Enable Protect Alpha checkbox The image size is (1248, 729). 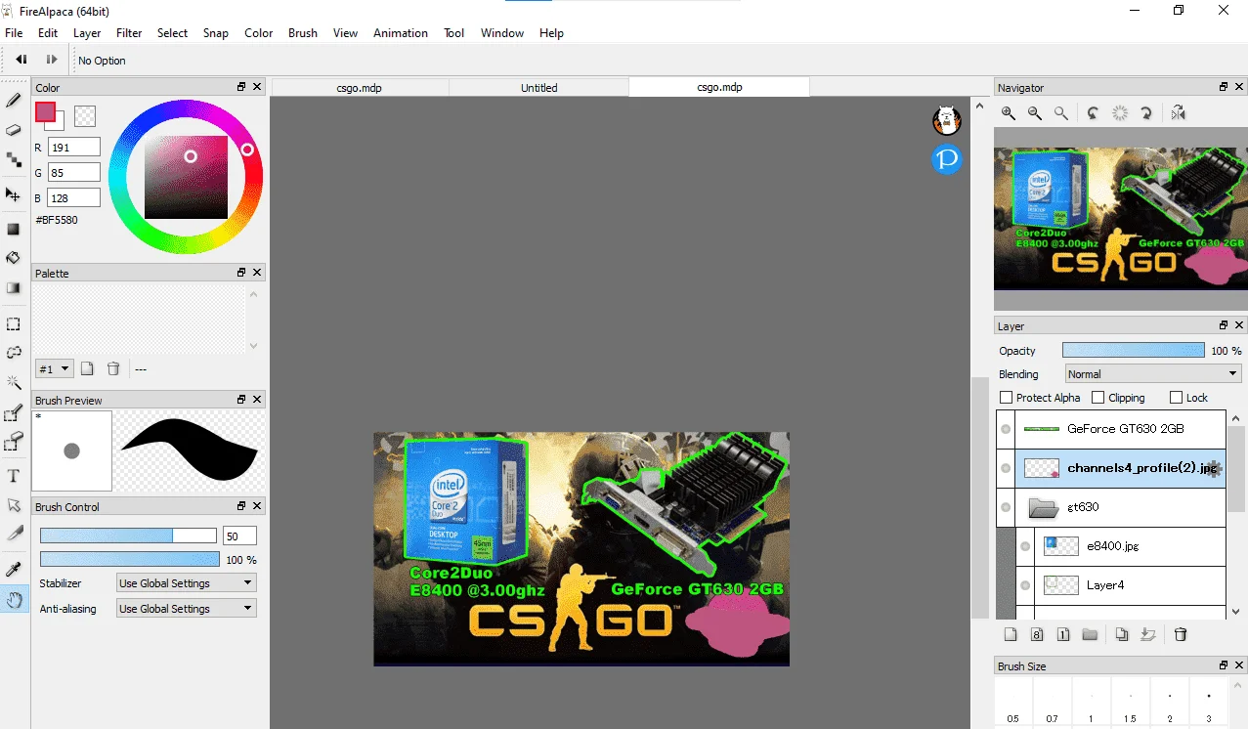point(1007,398)
